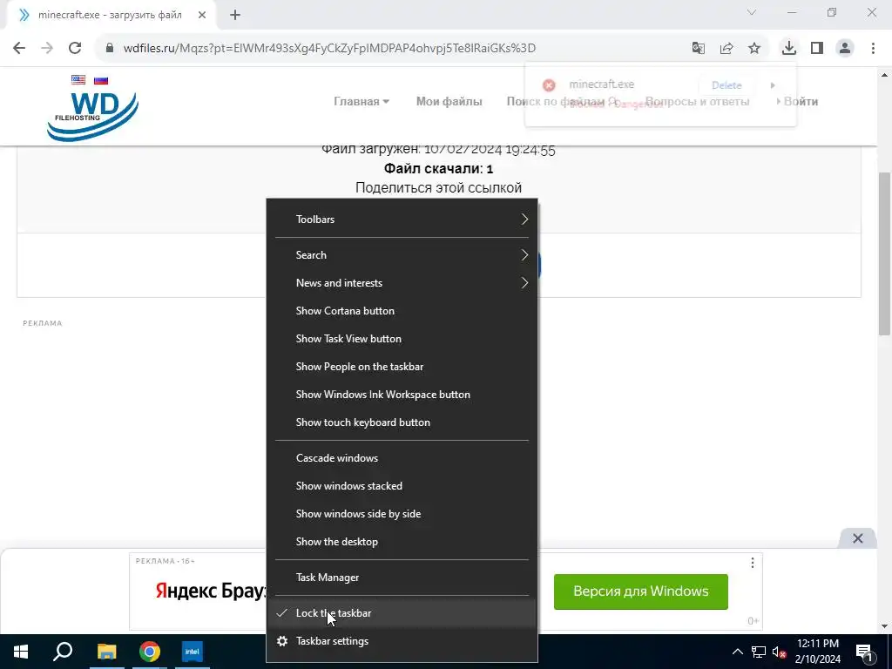
Task: Bookmark this page with star icon
Action: (754, 49)
